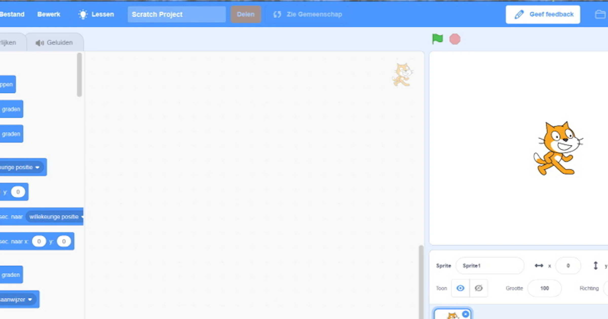608x319 pixels.
Task: Click the cat sprite on the stage
Action: 558,148
